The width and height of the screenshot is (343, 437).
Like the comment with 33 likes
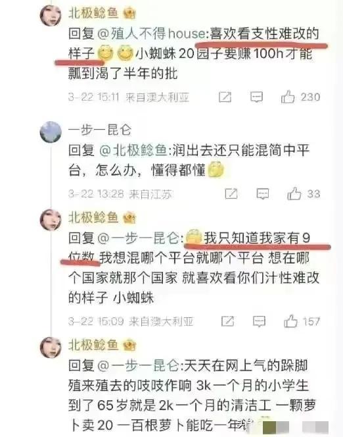(x=294, y=193)
